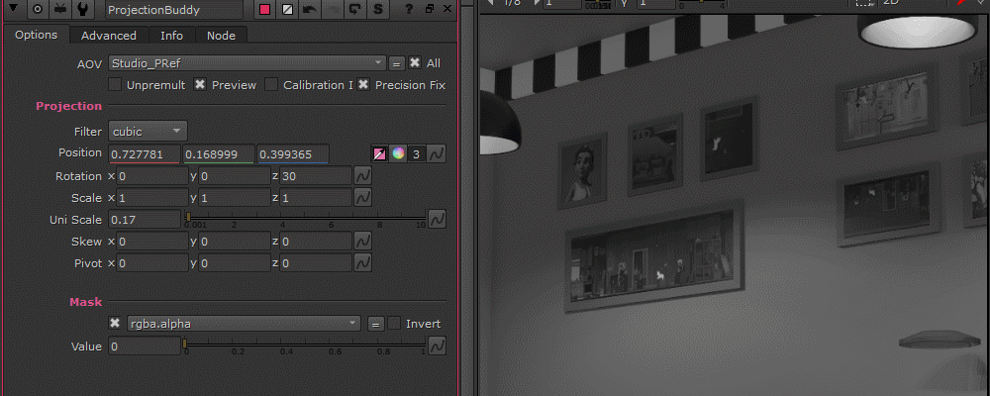Screen dimensions: 990x396
Task: Click Position green value 0.168999 field
Action: point(219,154)
